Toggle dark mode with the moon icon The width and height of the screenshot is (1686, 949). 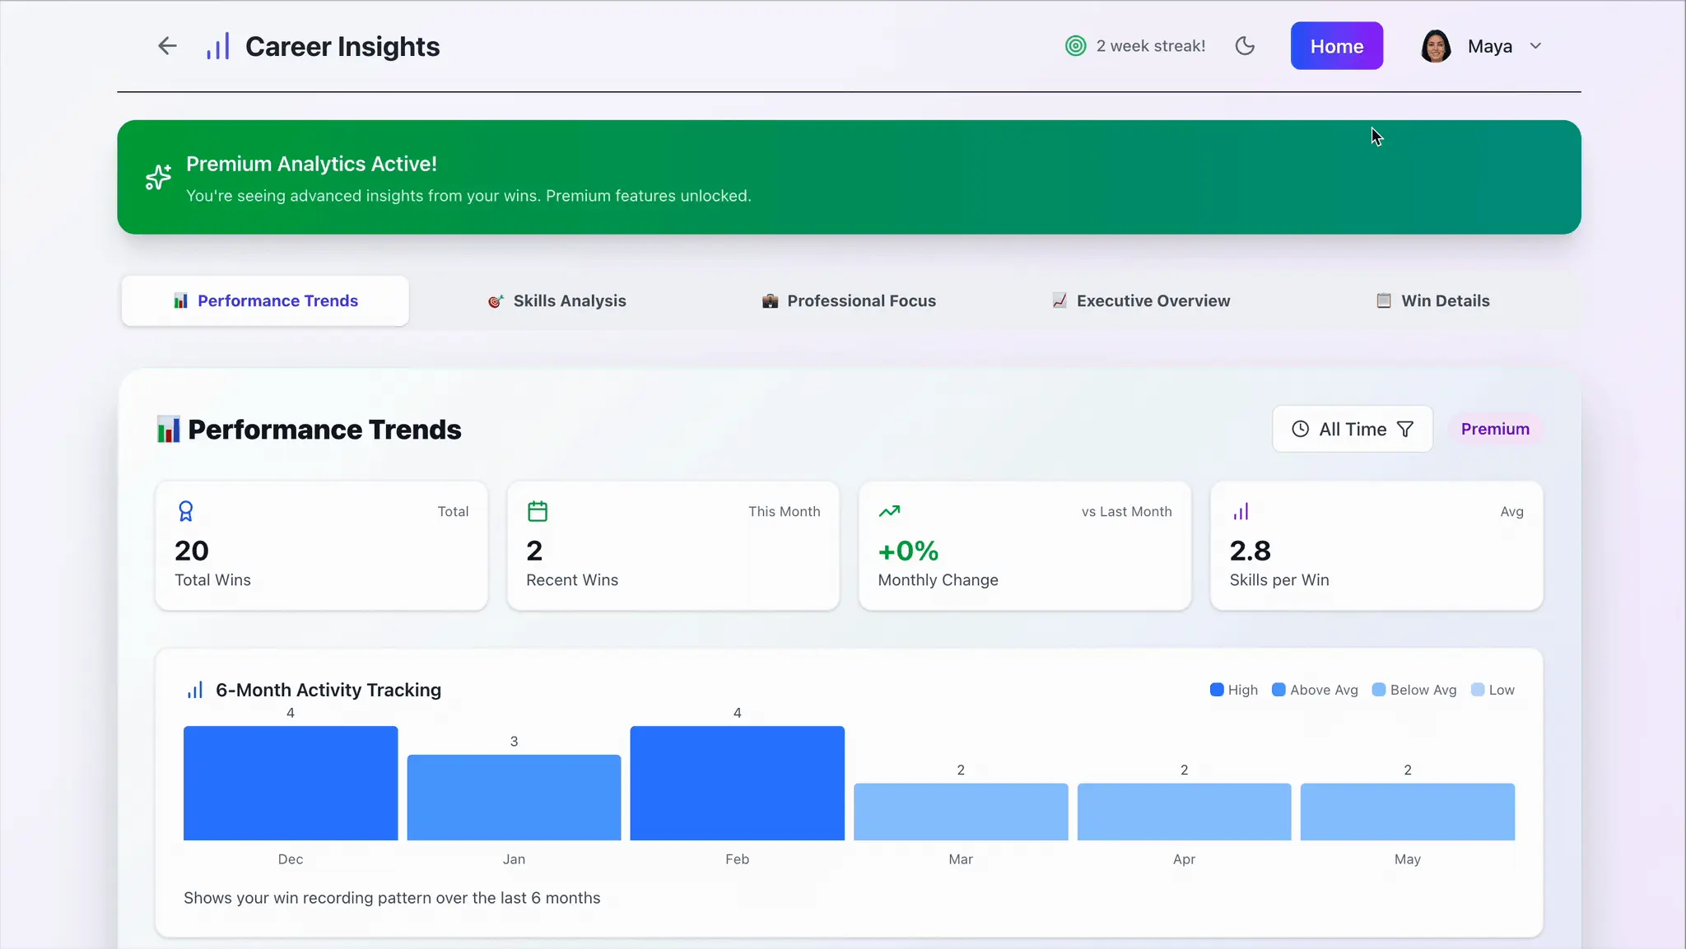click(x=1245, y=46)
